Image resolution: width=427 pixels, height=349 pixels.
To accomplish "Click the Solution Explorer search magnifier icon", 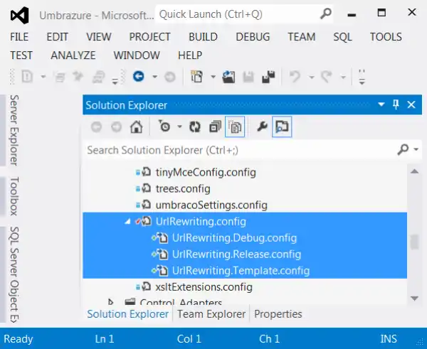I will (x=403, y=149).
